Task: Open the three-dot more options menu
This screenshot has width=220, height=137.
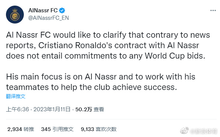Action: pos(213,10)
